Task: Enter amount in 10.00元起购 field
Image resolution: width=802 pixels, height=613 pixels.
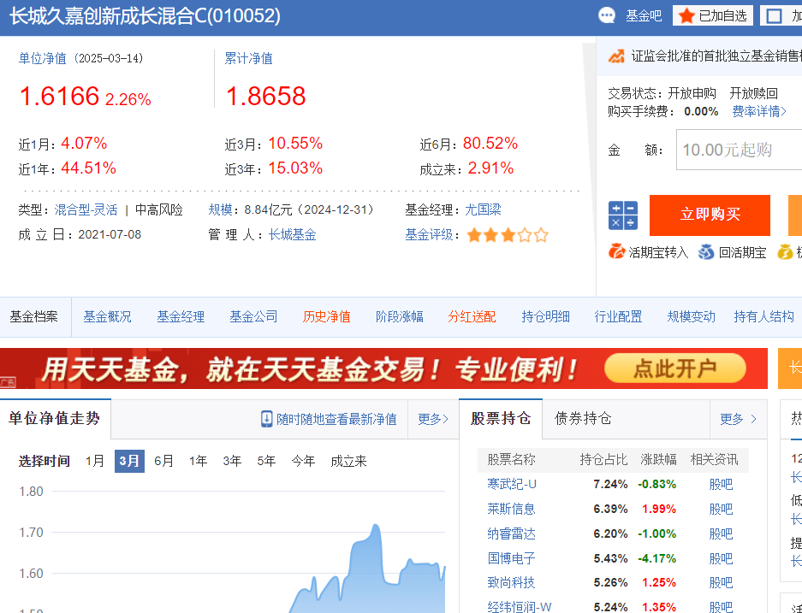Action: pos(739,150)
